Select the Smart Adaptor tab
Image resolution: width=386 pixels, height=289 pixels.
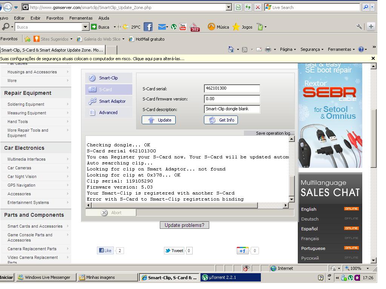tap(109, 101)
